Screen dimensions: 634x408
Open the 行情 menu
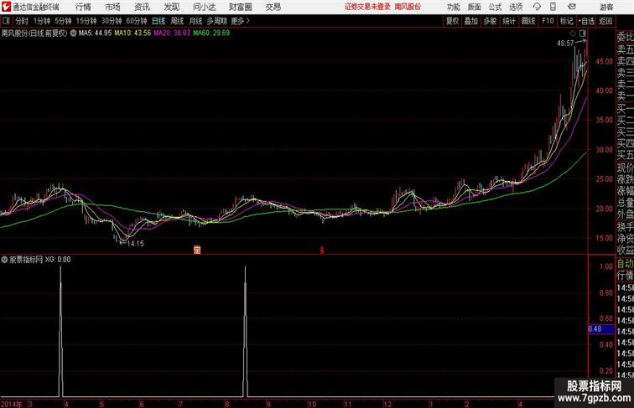point(83,7)
